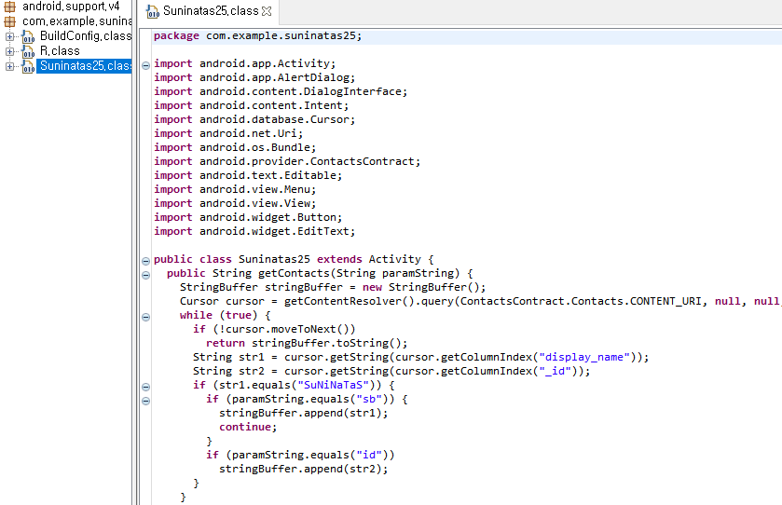Image resolution: width=782 pixels, height=505 pixels.
Task: Click the import android.view.View line
Action: click(x=235, y=203)
